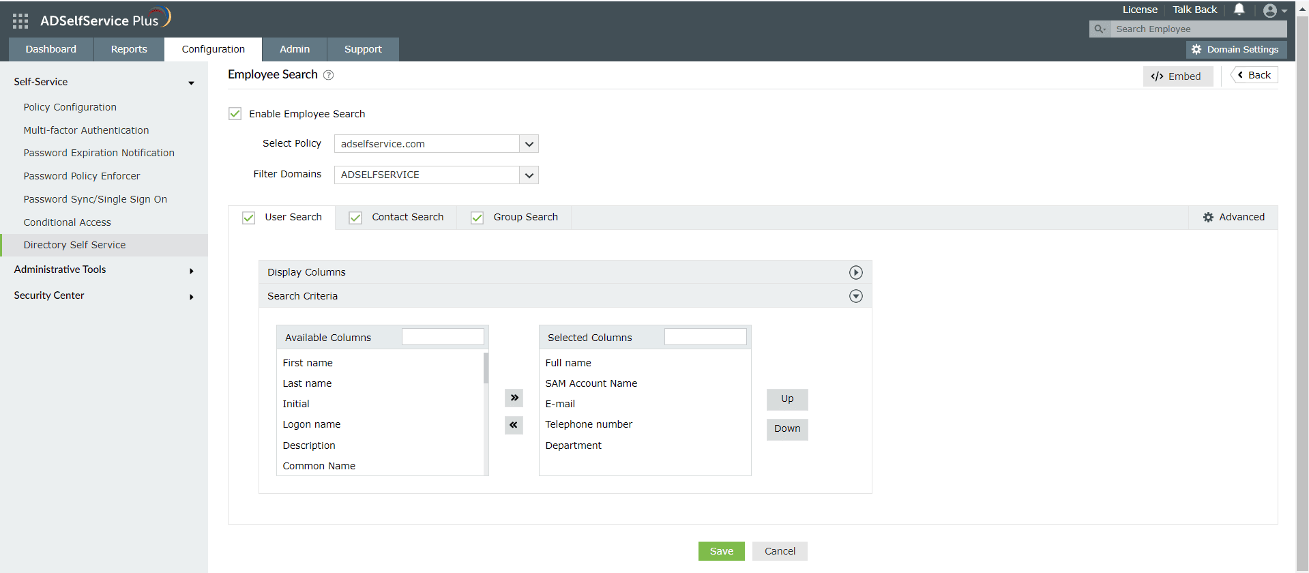This screenshot has width=1309, height=573.
Task: Click the search magnifier icon in header
Action: pos(1099,29)
